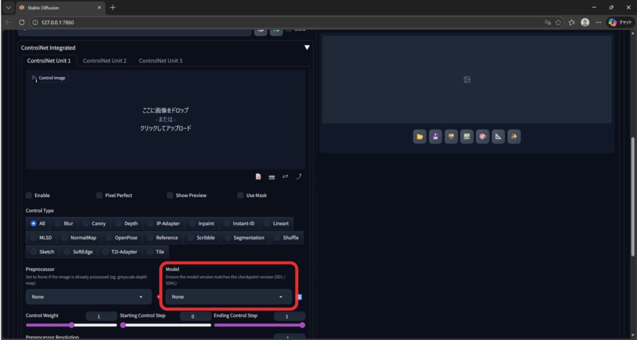Click the floppy disk save image icon
The height and width of the screenshot is (340, 637).
pos(436,137)
